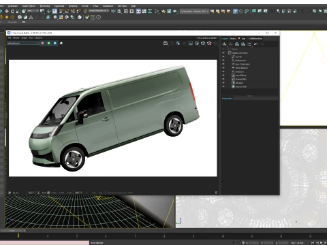327x245 pixels.
Task: Open the View reference coordinate dropdown
Action: coord(33,11)
